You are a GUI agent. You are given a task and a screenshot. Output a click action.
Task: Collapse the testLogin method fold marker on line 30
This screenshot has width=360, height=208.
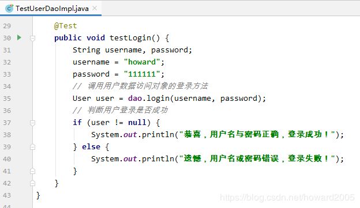tap(33, 38)
